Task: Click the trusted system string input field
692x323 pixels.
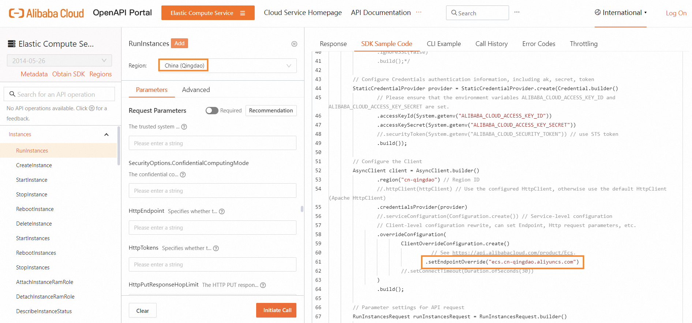Action: (x=212, y=143)
